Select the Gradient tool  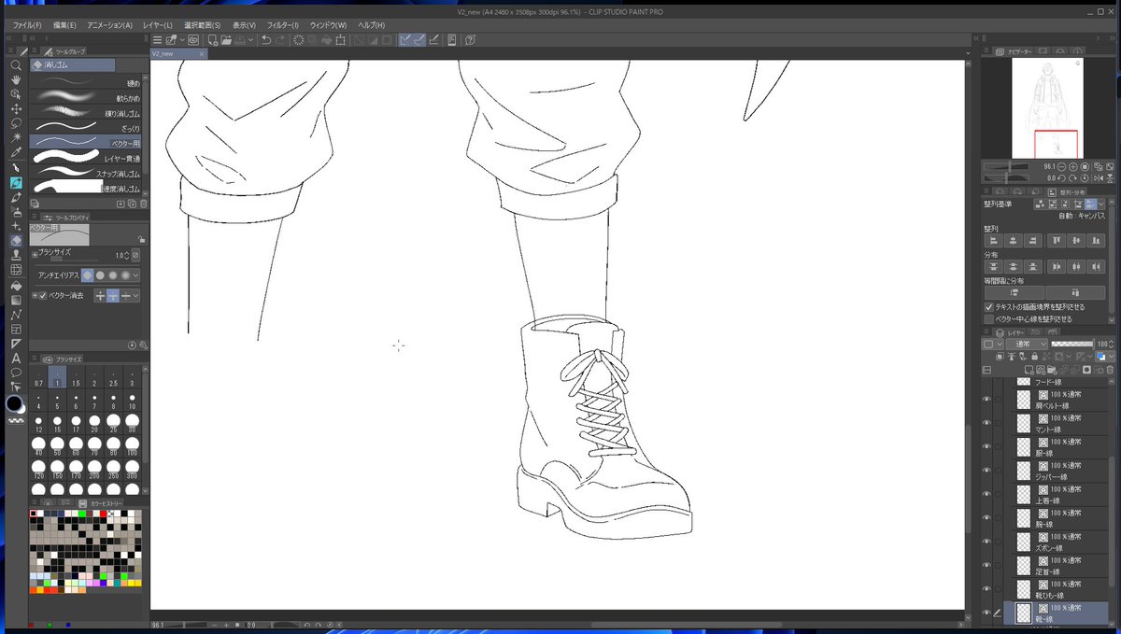pos(16,300)
